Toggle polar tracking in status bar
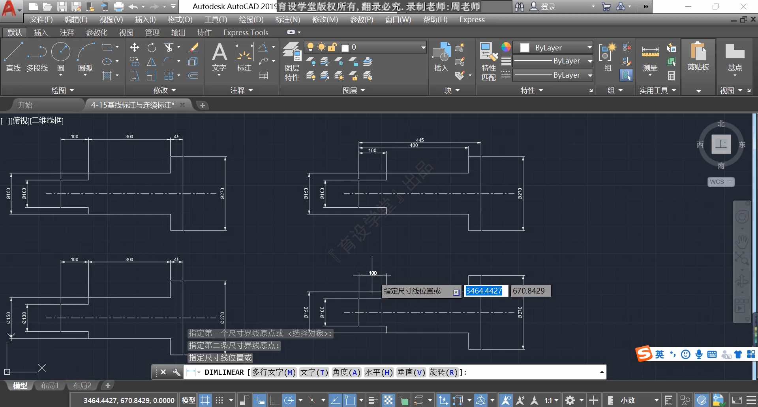Viewport: 758px width, 407px height. (x=289, y=400)
